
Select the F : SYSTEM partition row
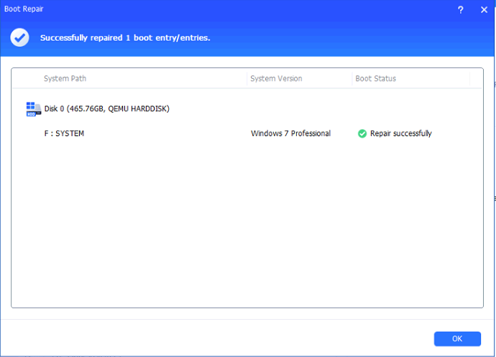(64, 133)
